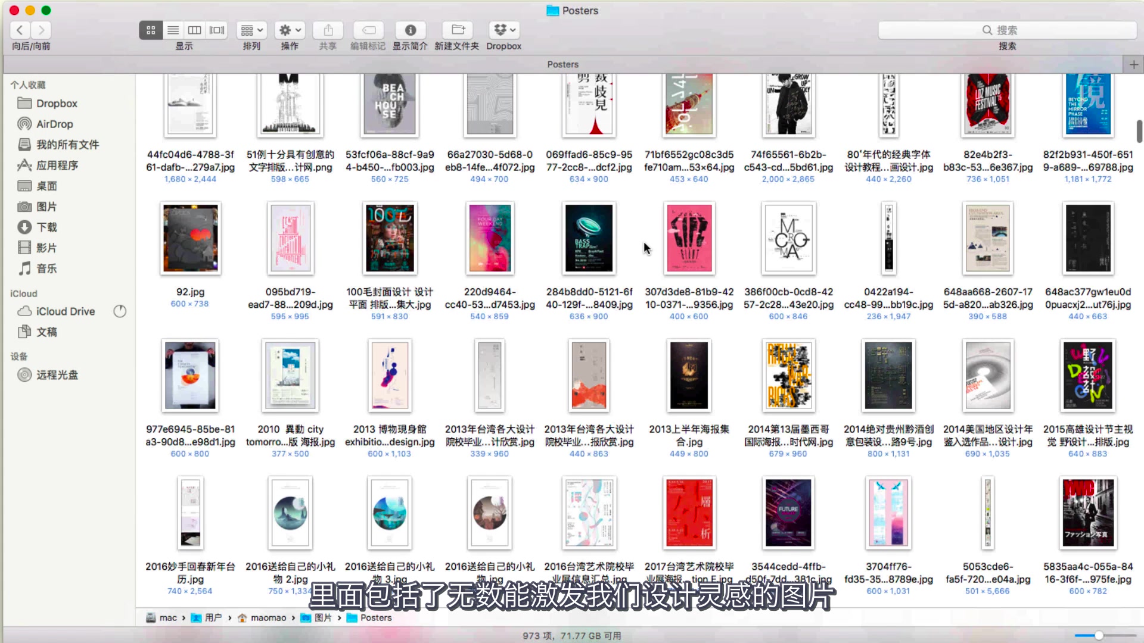
Task: Select the 100毛封面设计 poster thumbnail
Action: coord(390,238)
